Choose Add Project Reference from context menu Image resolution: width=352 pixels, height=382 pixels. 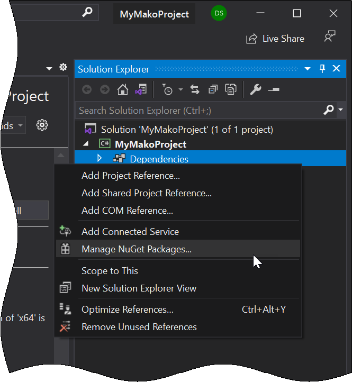point(131,176)
